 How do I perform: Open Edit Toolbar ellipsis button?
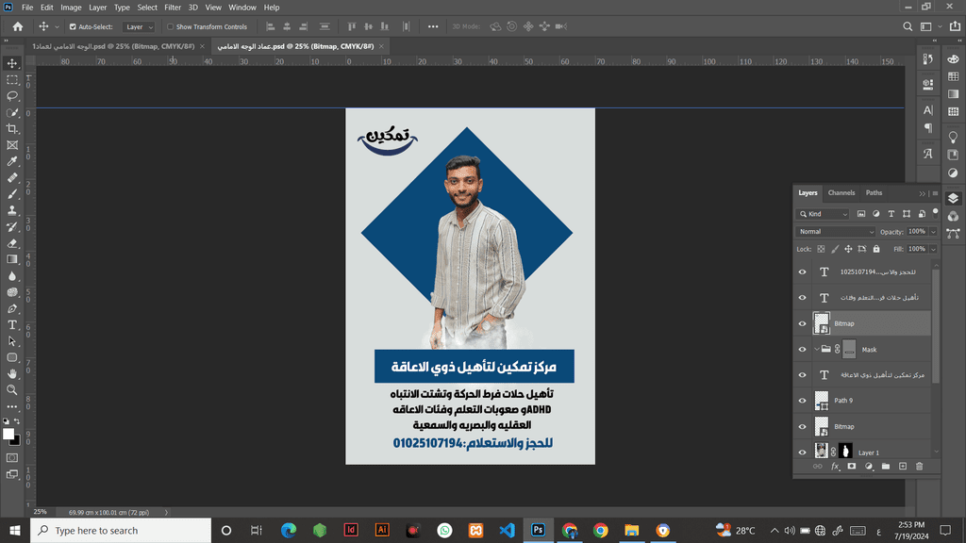point(12,407)
